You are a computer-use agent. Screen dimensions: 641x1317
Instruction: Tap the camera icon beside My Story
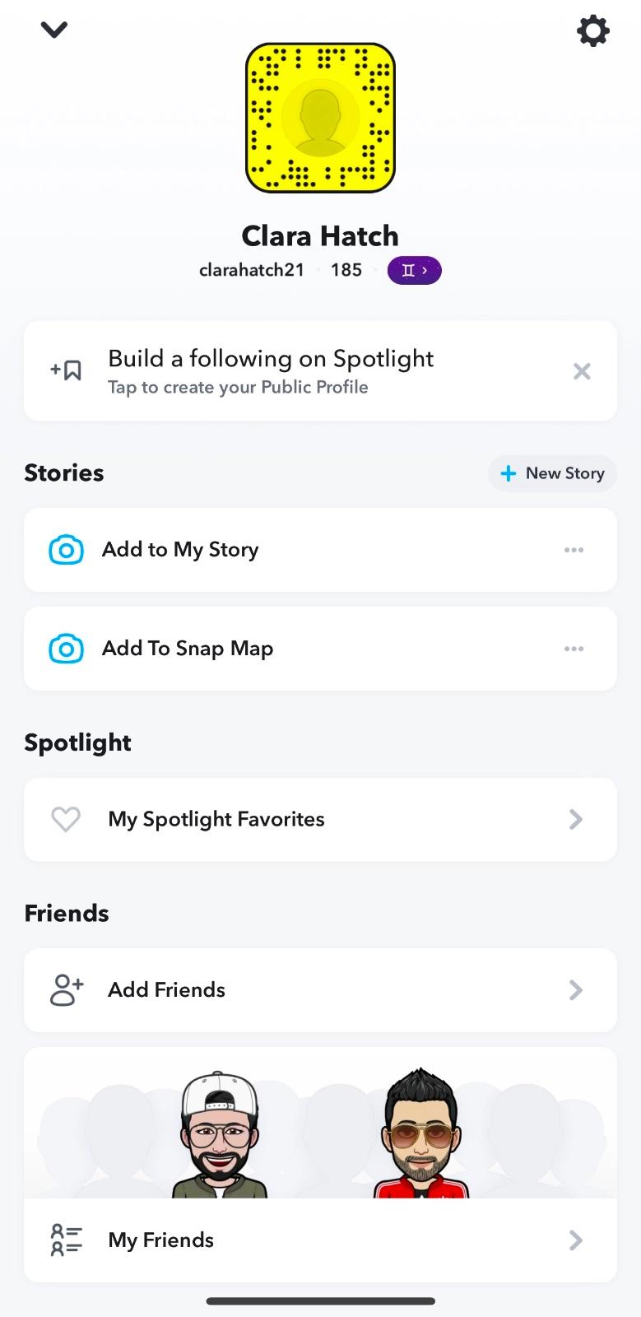click(67, 550)
